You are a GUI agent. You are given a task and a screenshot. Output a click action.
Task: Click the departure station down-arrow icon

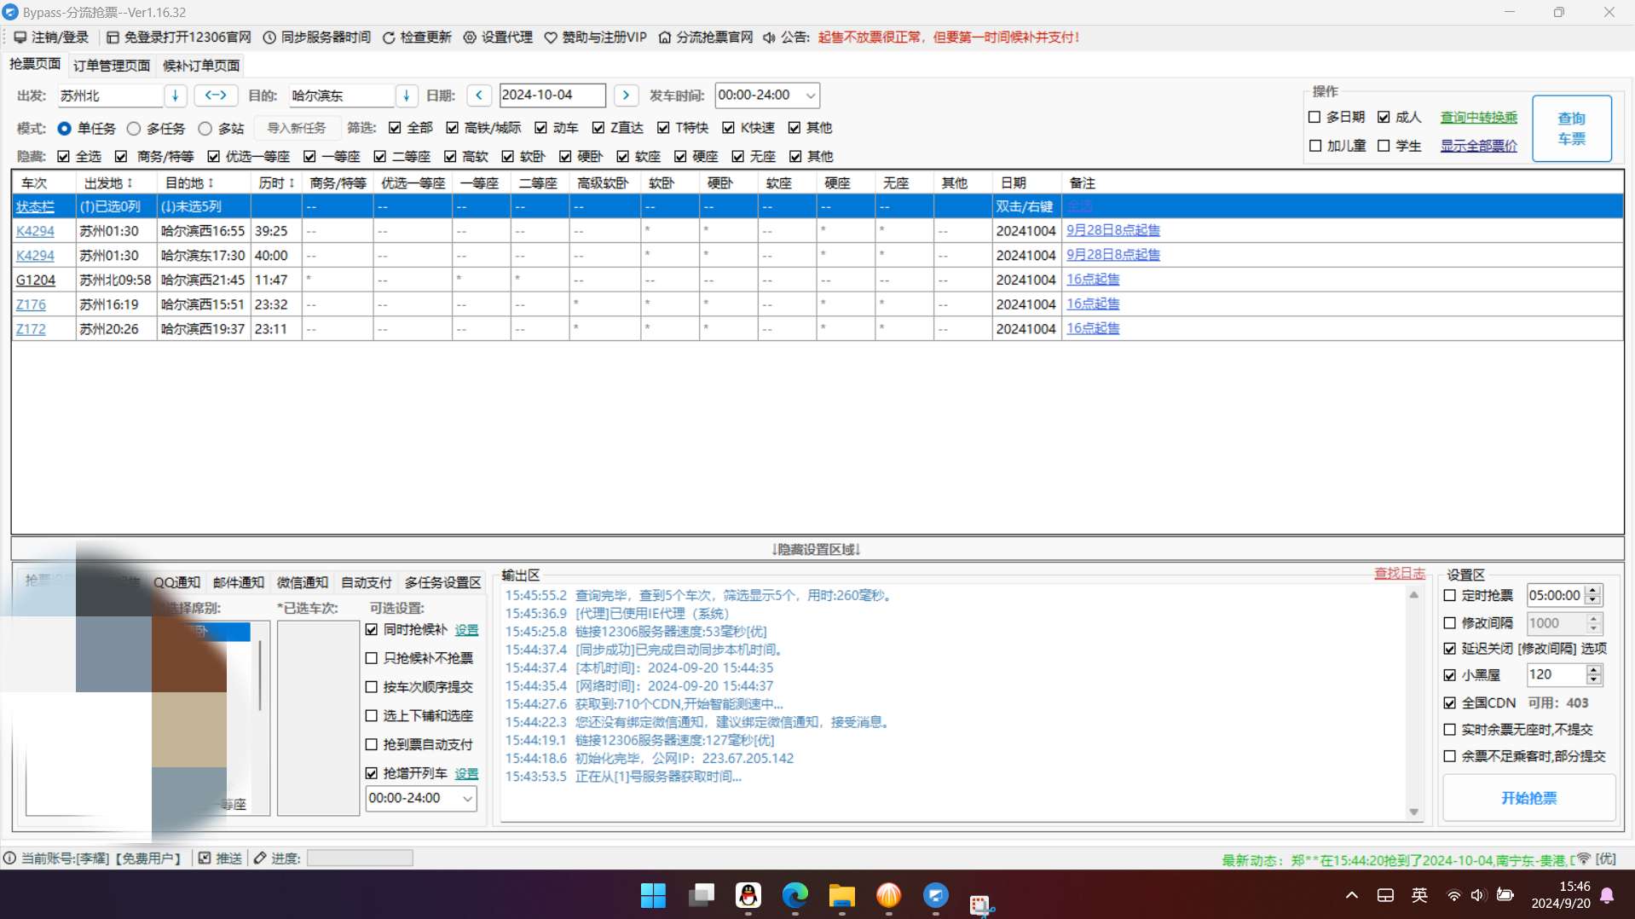click(175, 95)
